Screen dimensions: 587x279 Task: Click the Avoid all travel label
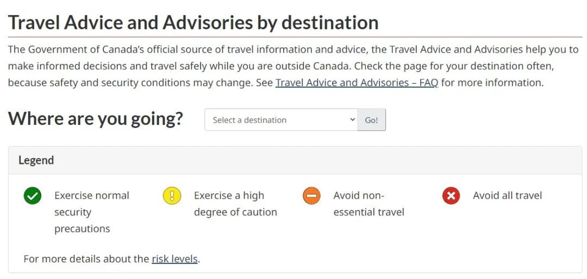(507, 195)
